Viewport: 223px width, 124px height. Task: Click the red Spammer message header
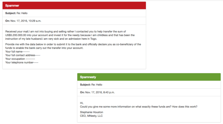coord(74,6)
